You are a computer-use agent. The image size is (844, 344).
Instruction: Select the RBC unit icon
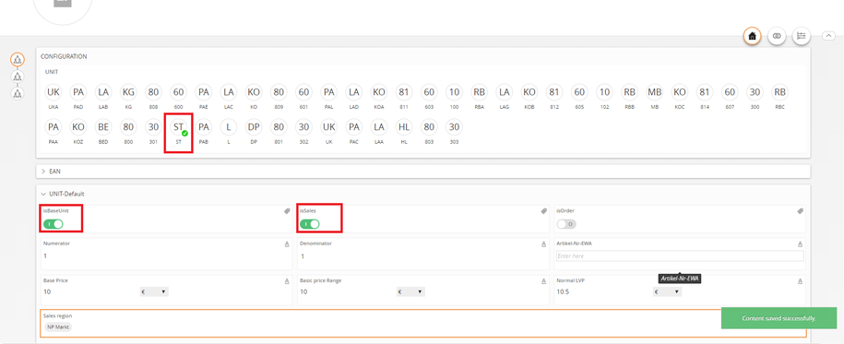[x=779, y=92]
